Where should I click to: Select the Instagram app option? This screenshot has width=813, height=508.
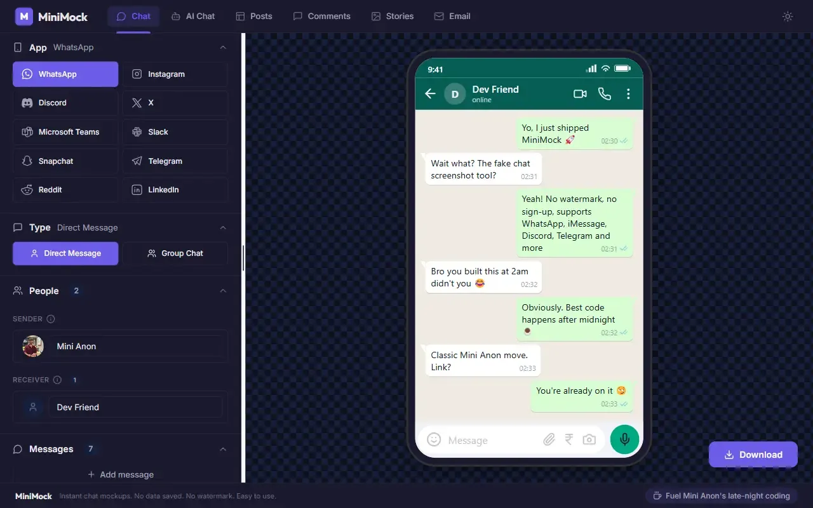[175, 74]
